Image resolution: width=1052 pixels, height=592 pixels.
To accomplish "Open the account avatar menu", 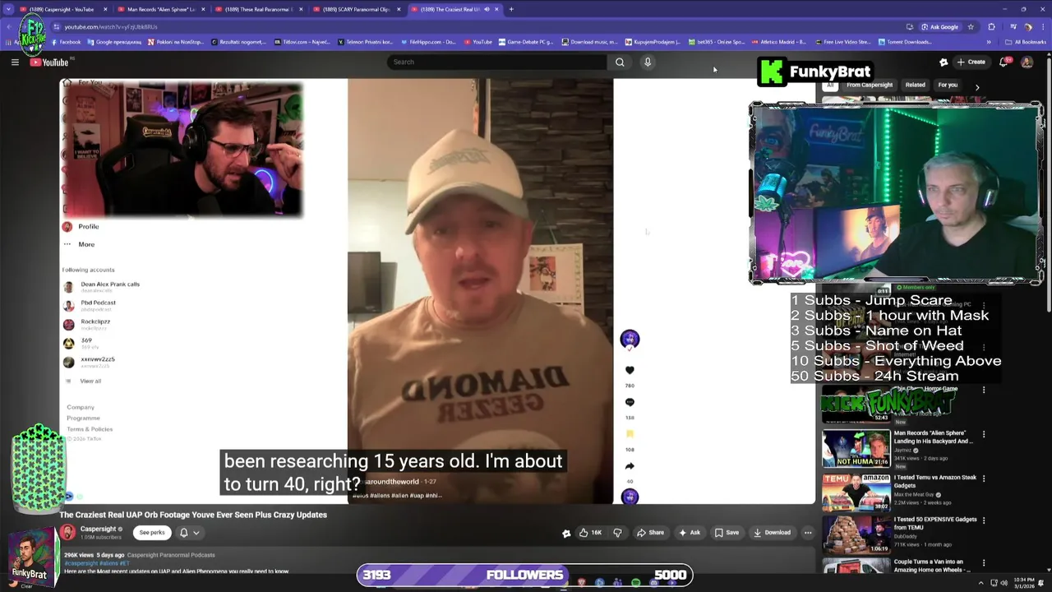I will click(1027, 62).
